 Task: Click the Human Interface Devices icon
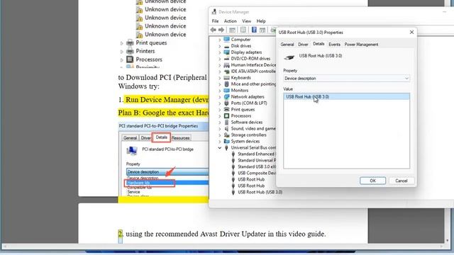[227, 65]
